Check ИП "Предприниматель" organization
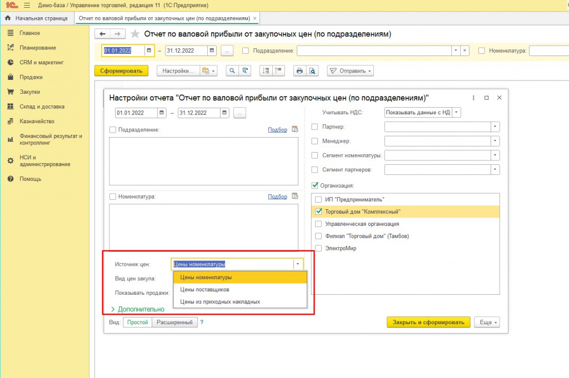The height and width of the screenshot is (378, 569). pos(318,199)
